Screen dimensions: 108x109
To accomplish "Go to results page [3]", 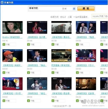I will [x=58, y=106].
